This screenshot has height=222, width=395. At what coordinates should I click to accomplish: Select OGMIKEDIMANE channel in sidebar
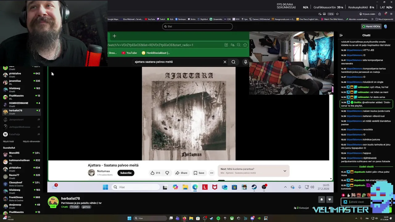pos(21,105)
